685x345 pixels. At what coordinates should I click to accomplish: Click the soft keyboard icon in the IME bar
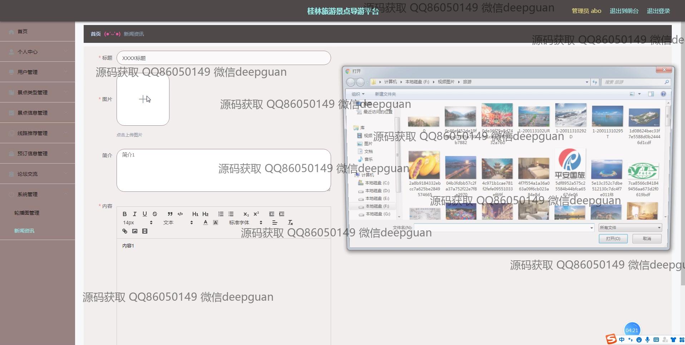656,340
